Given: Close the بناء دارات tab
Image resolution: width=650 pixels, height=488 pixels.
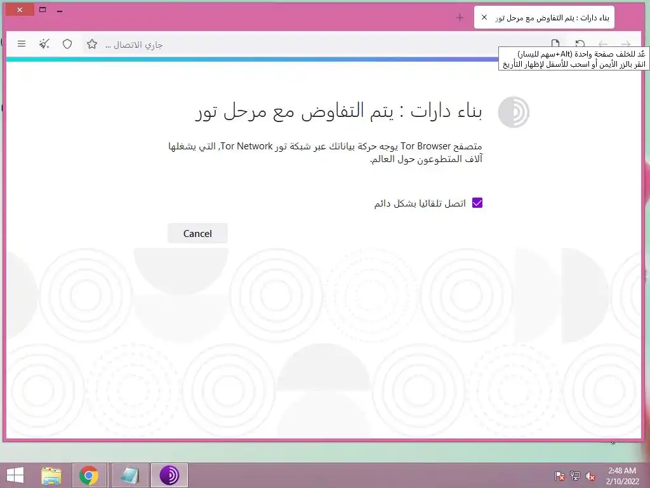Looking at the screenshot, I should tap(484, 17).
